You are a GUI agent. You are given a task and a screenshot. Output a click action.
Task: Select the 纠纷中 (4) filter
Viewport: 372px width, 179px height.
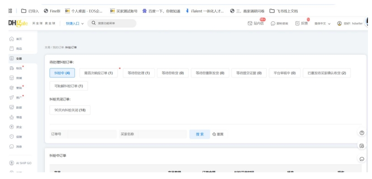[62, 73]
